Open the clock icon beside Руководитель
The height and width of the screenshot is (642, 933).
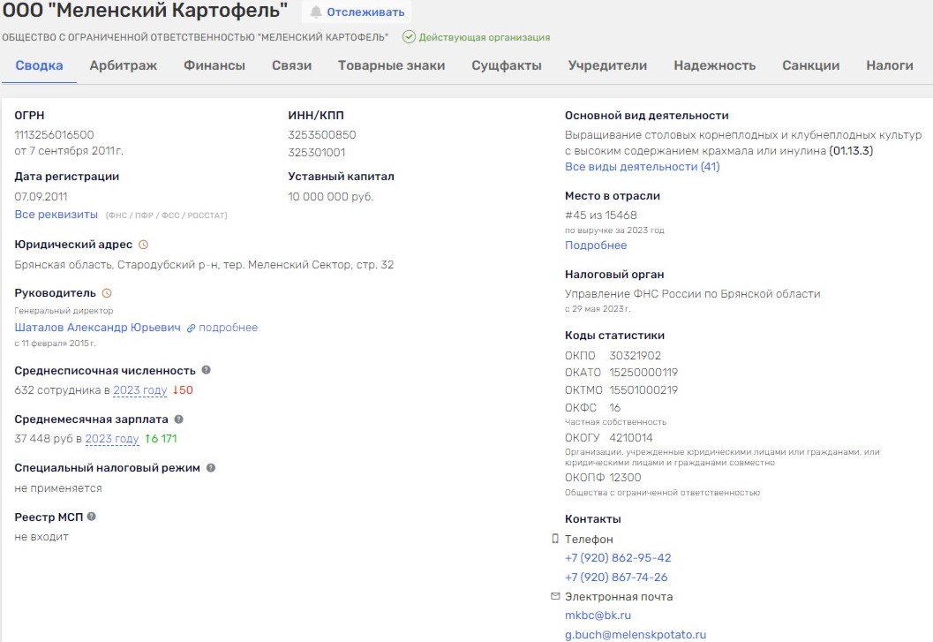[x=107, y=293]
